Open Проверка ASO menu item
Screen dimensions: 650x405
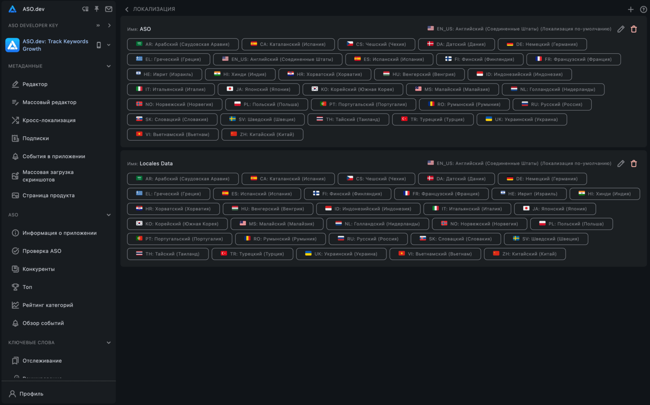[x=42, y=251]
